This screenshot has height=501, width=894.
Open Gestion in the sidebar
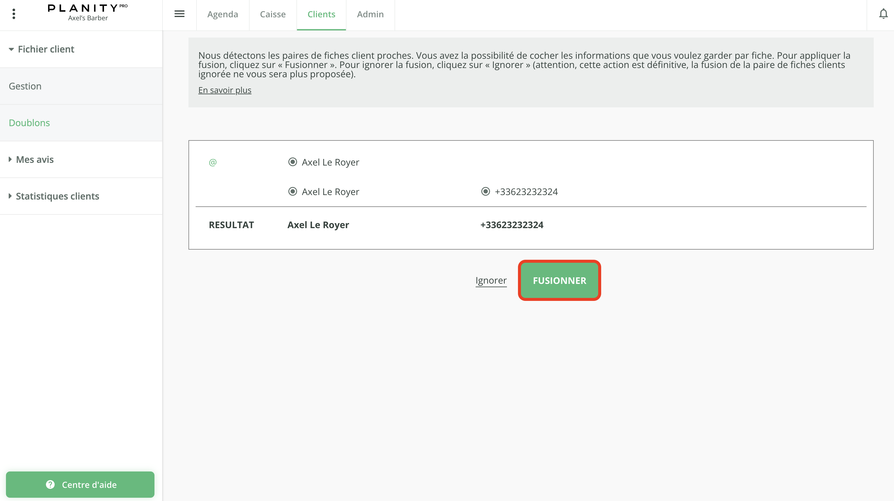[x=25, y=86]
